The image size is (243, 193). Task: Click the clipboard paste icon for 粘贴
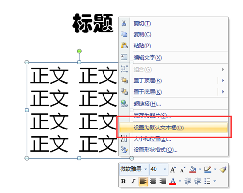coord(124,46)
